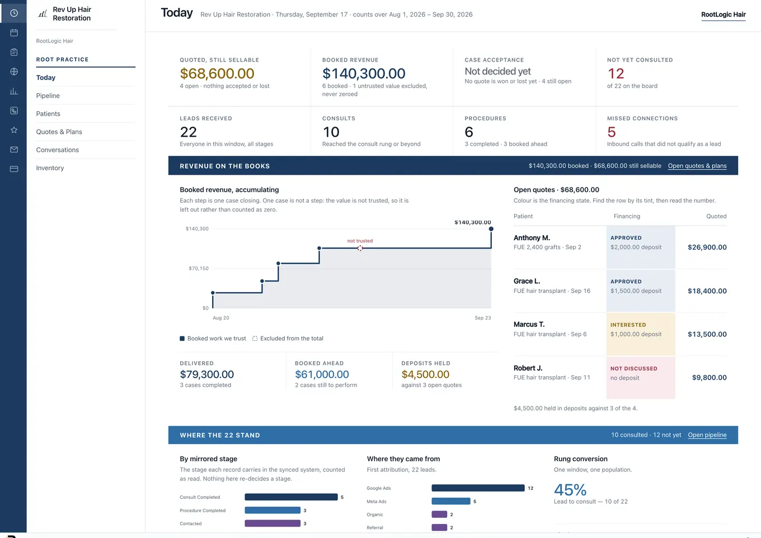Select the Grace L. open quote row
The image size is (761, 538).
tap(620, 291)
